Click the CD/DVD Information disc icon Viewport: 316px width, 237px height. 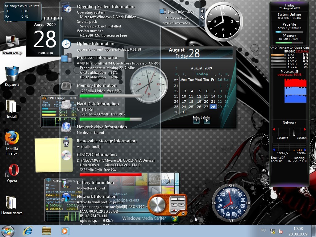click(66, 155)
